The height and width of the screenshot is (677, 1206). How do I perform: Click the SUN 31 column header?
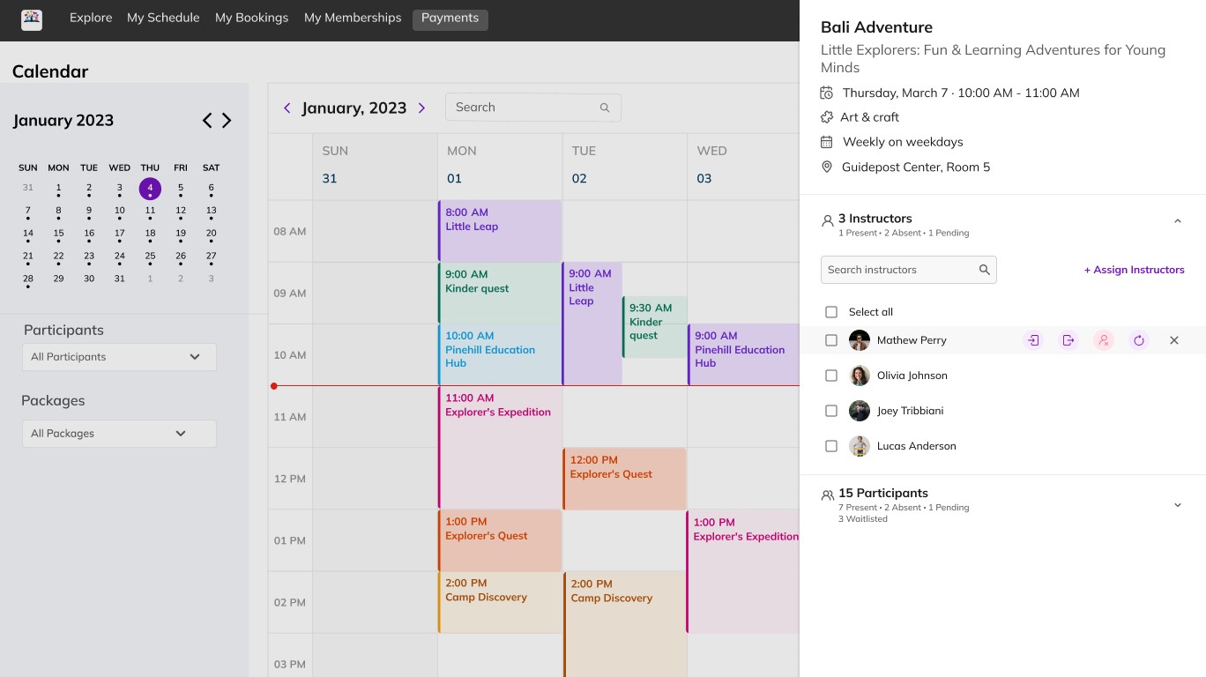[x=375, y=165]
